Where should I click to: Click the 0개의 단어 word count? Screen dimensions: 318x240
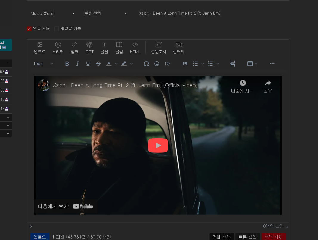point(273,226)
